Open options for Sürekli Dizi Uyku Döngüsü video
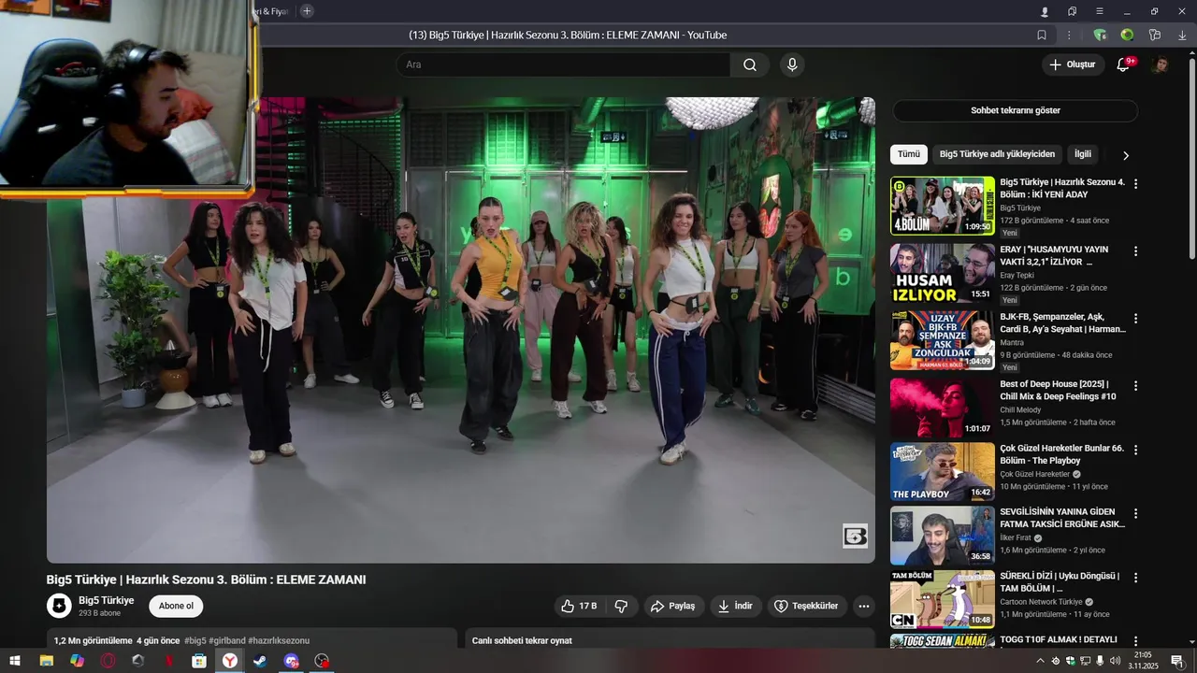1197x673 pixels. click(x=1136, y=578)
